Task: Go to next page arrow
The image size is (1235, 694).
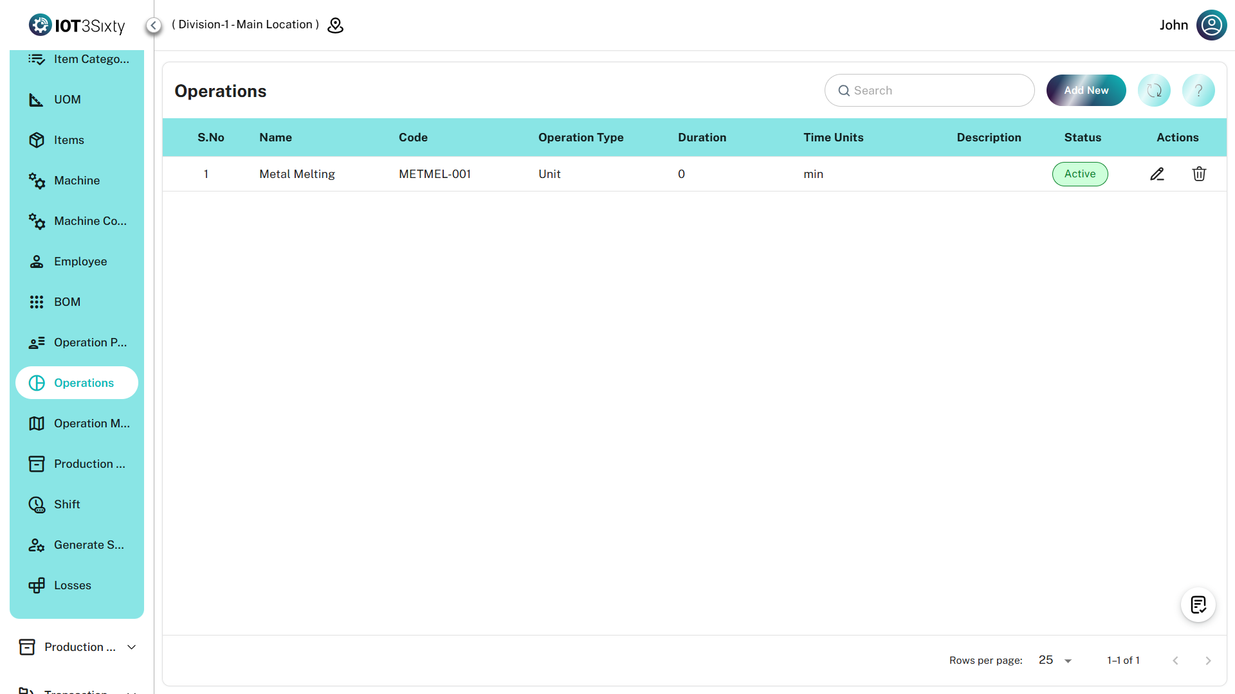Action: click(1208, 661)
